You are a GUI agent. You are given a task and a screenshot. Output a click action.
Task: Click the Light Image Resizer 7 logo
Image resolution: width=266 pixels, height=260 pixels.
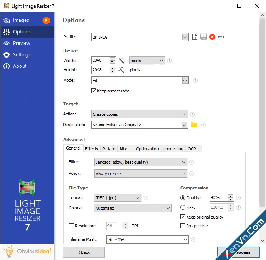[x=27, y=205]
